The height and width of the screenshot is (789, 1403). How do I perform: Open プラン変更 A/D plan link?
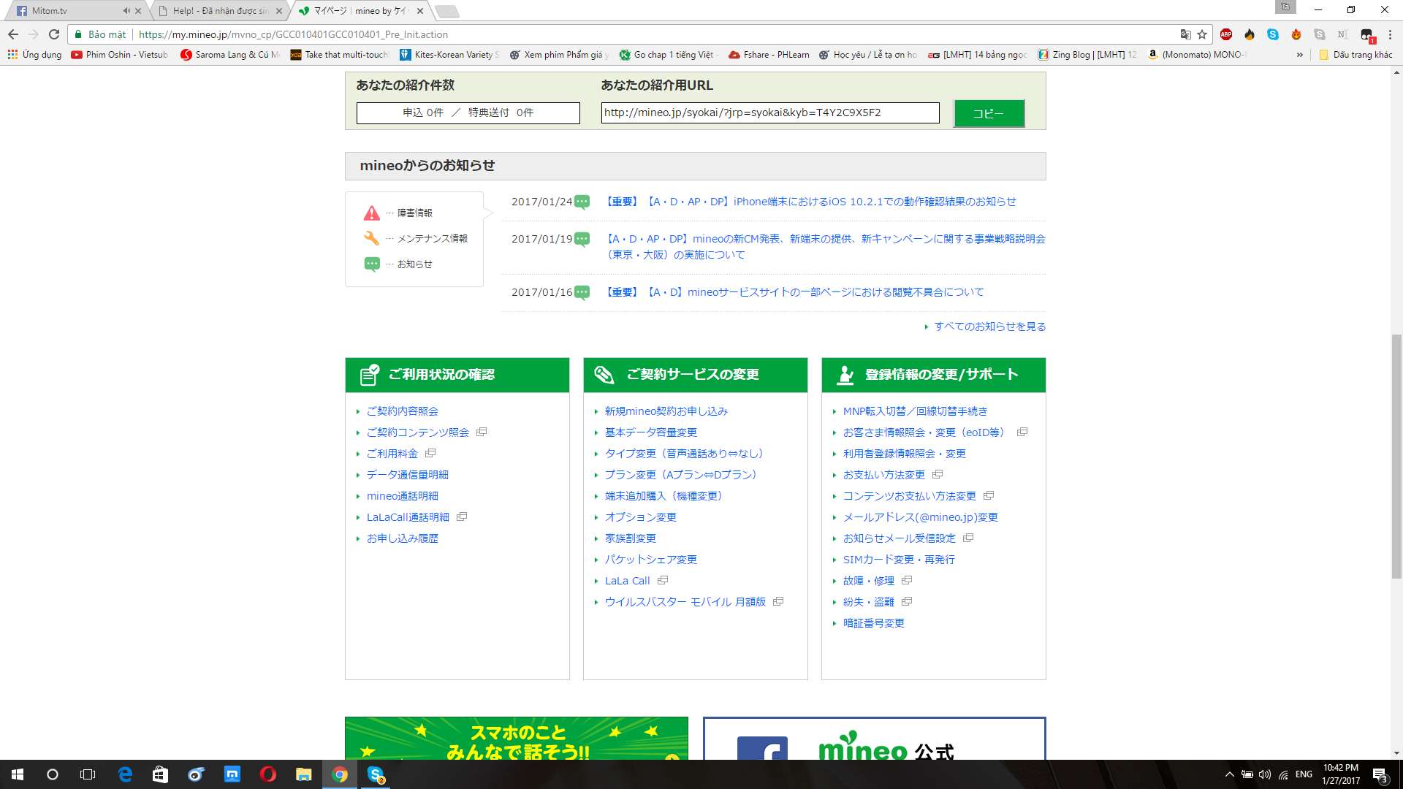(681, 475)
